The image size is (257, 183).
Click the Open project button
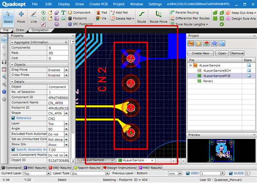click(222, 53)
